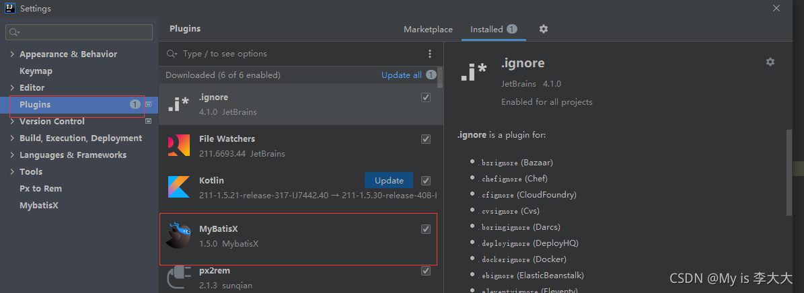The height and width of the screenshot is (293, 804).
Task: Open the plugins gear menu beside Installed tab
Action: coord(544,29)
